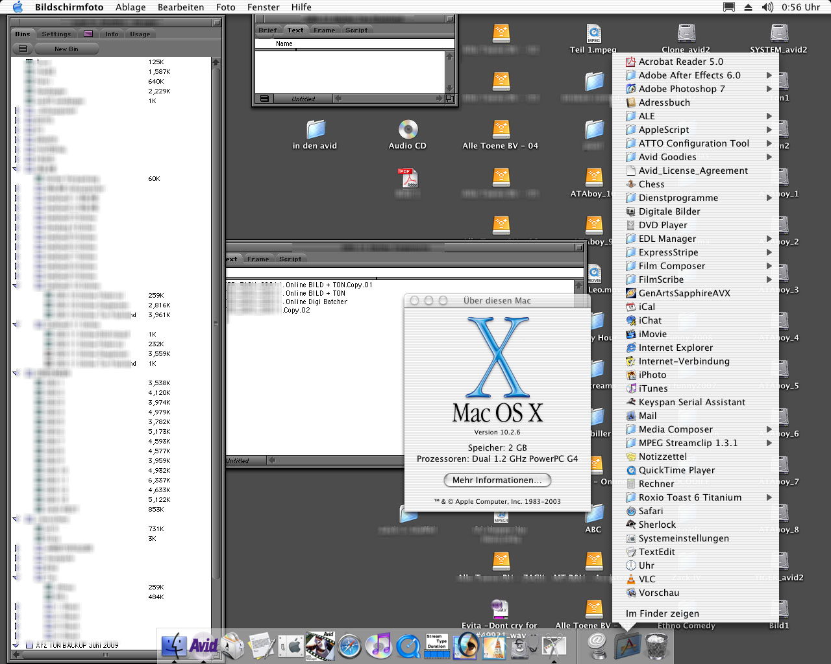
Task: Click the Applications folder in the Dock
Action: (x=627, y=646)
